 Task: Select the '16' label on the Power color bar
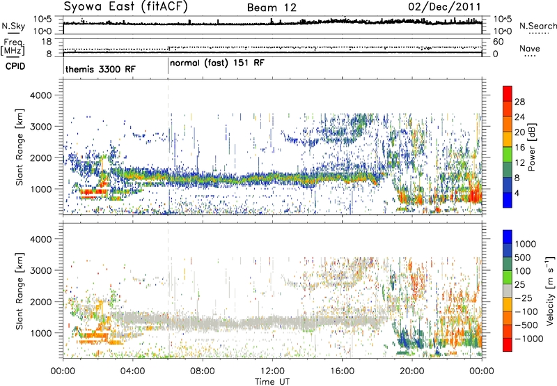[519, 148]
